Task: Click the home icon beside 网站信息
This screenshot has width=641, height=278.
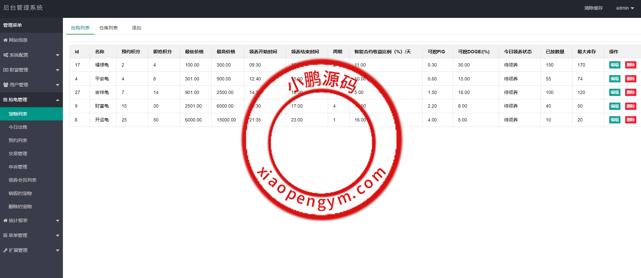Action: click(x=5, y=40)
